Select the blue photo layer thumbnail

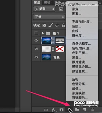(46, 40)
